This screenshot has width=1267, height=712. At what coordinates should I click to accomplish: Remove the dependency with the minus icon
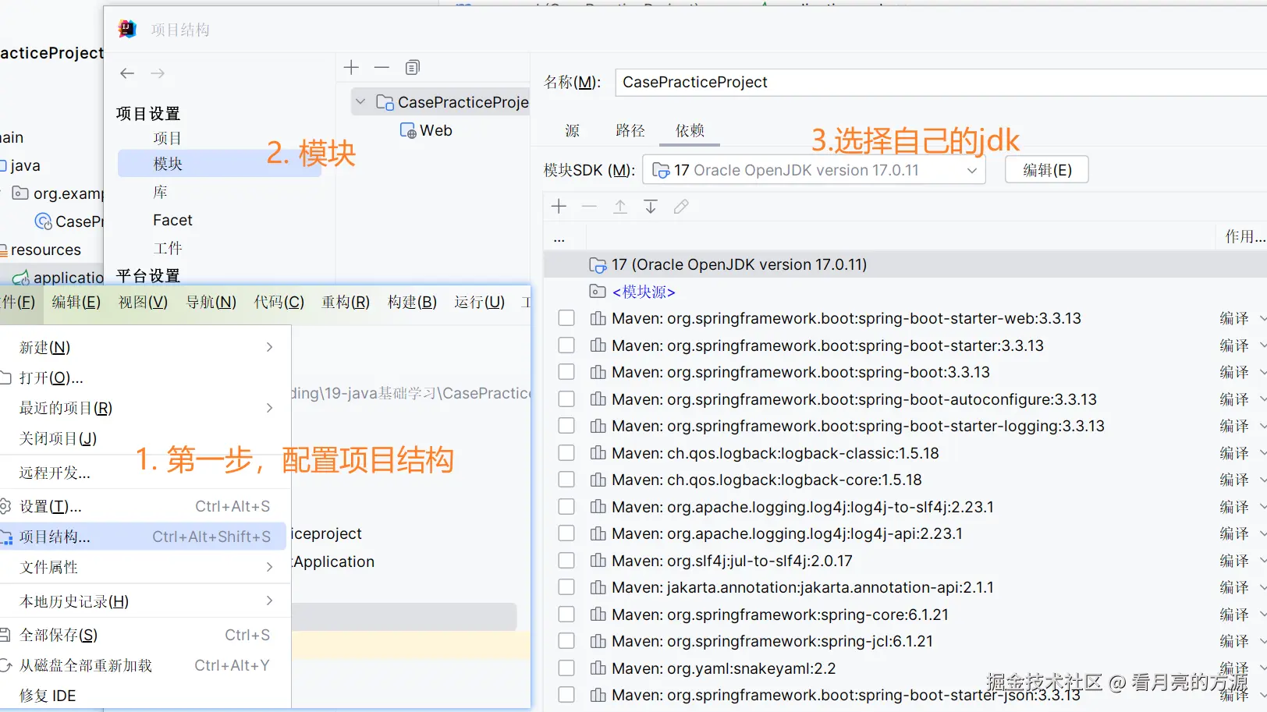[x=589, y=207]
